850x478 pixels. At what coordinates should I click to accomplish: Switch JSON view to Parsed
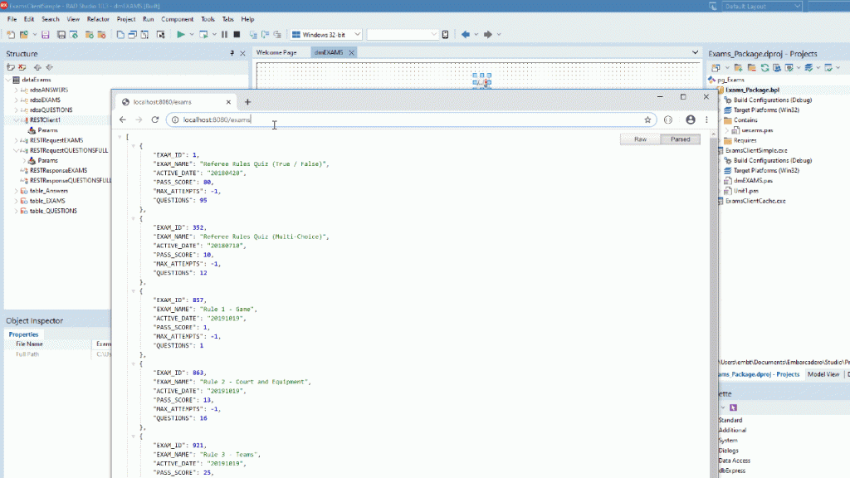click(x=681, y=139)
